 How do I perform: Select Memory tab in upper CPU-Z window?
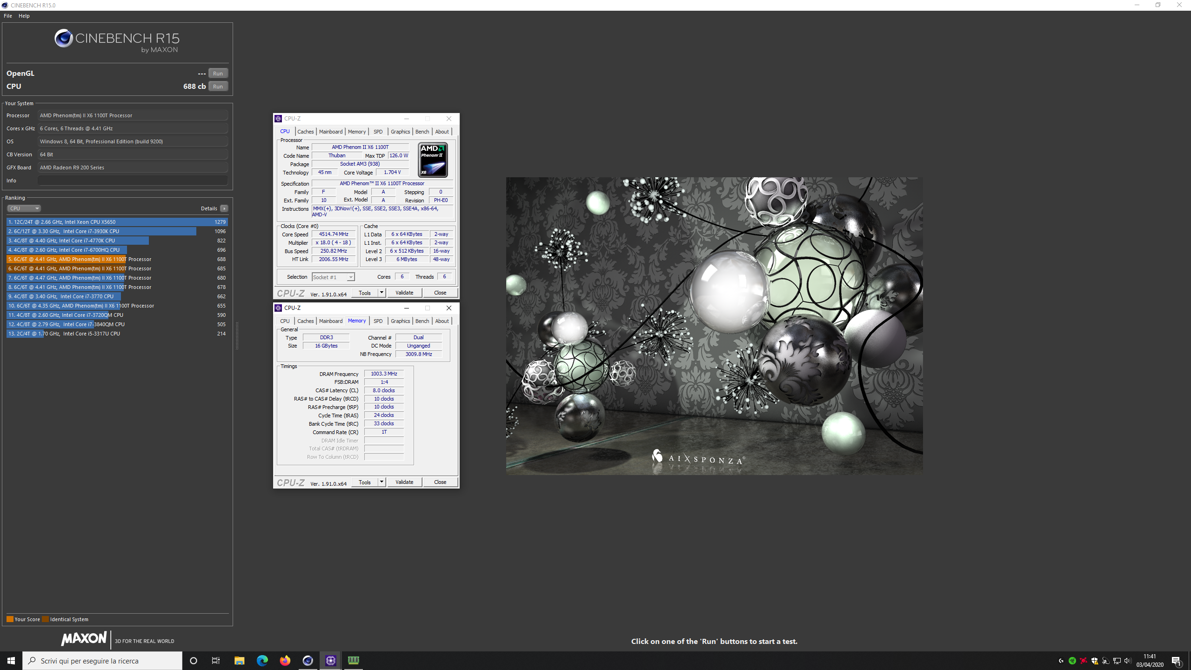tap(357, 132)
